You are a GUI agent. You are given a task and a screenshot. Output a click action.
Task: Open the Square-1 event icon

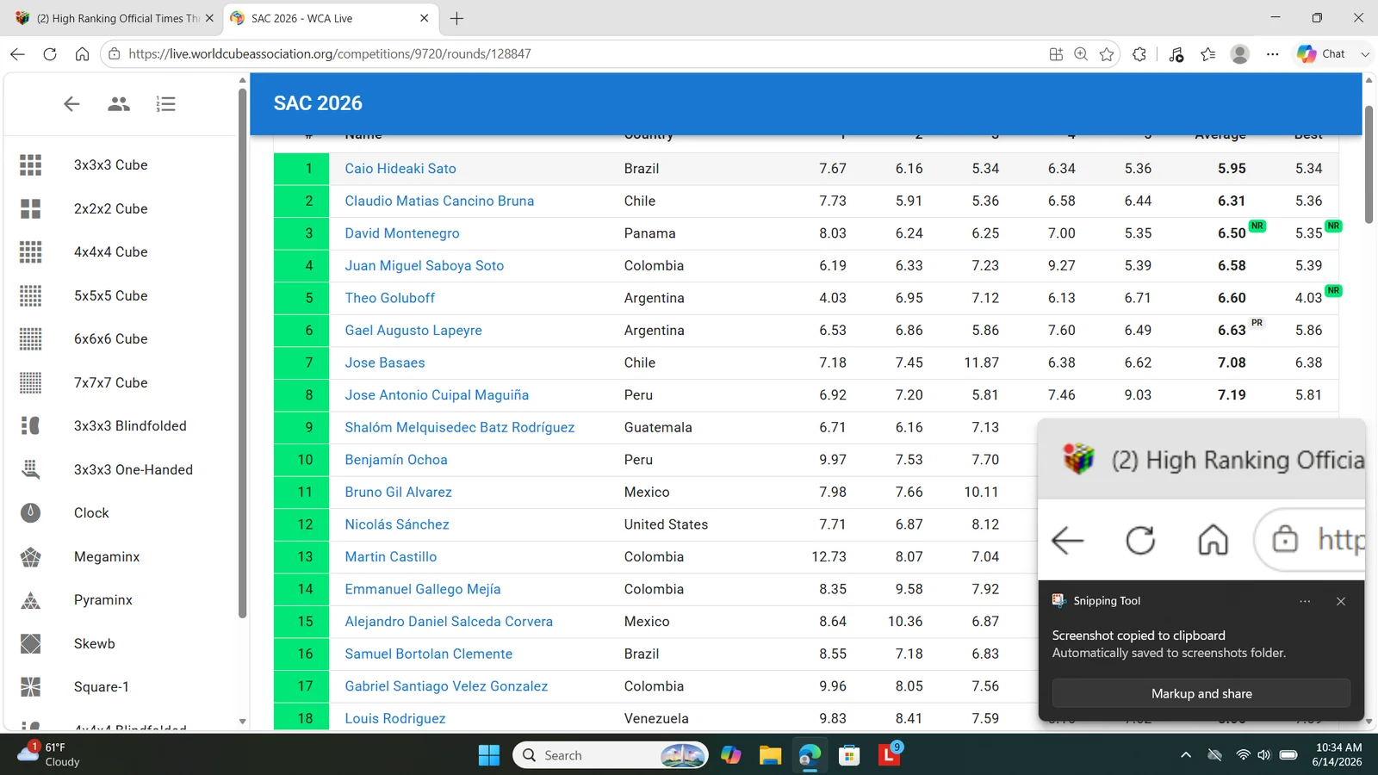30,686
